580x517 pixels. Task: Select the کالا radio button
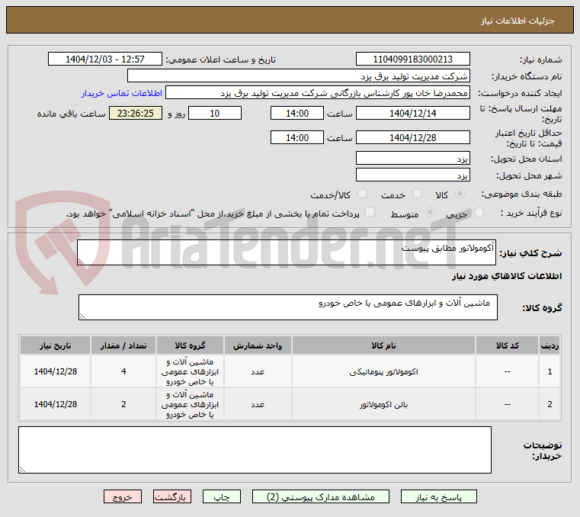tap(460, 194)
